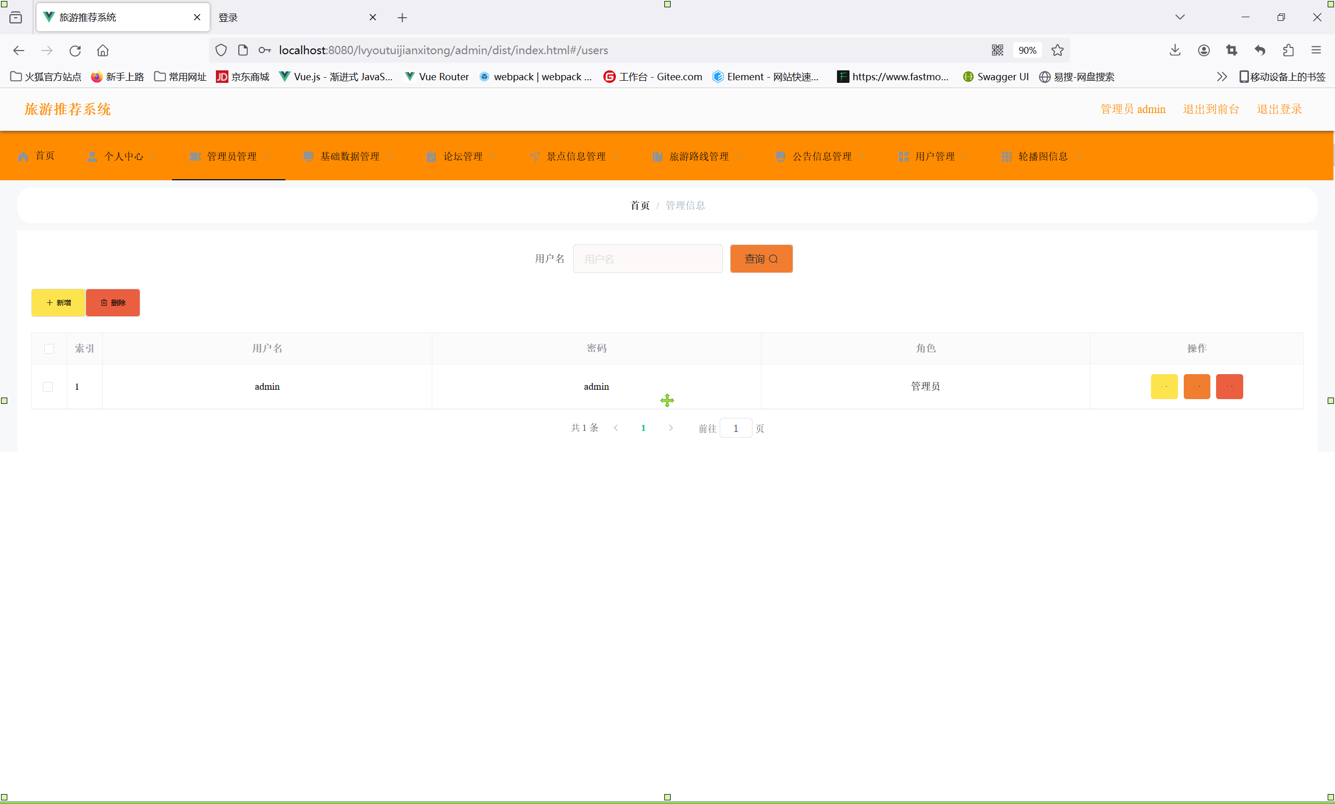Check the checkbox for admin row
The image size is (1335, 804).
[x=47, y=387]
